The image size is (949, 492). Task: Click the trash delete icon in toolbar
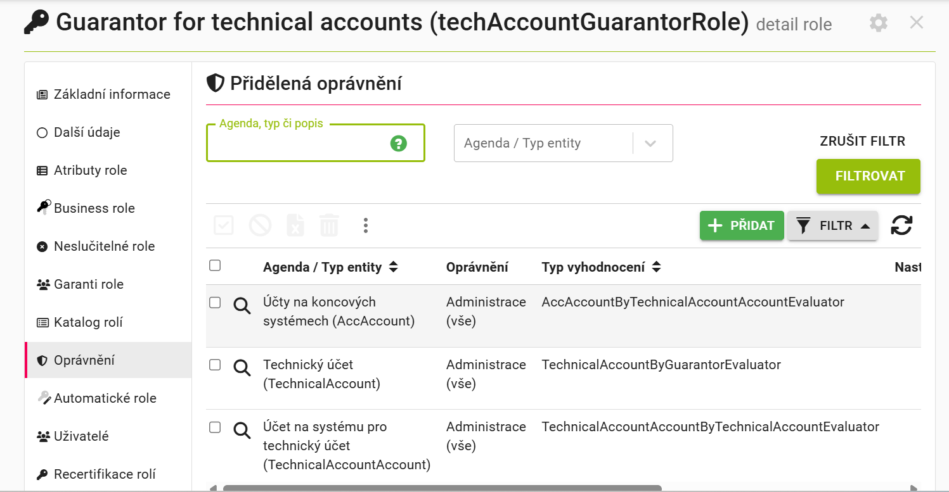click(329, 225)
